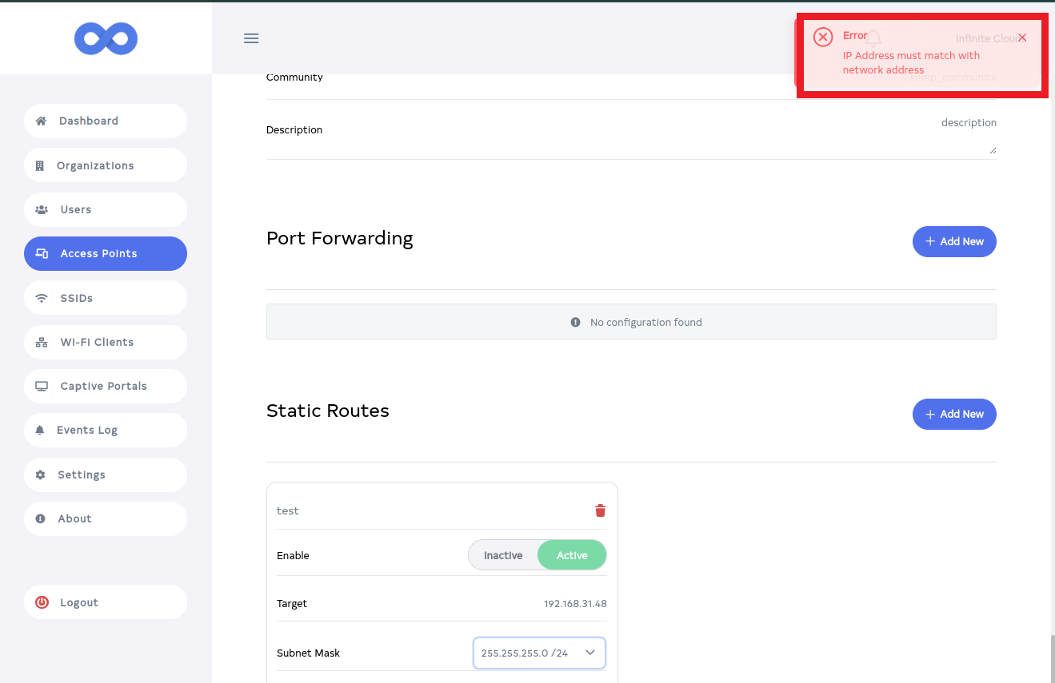
Task: Click the SSIDs wifi icon
Action: pos(42,298)
